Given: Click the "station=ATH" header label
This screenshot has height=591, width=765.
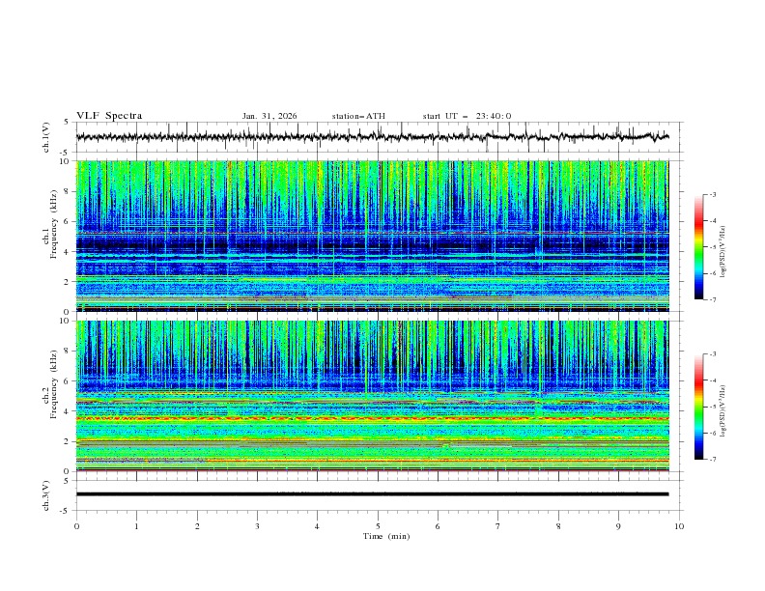Looking at the screenshot, I should (358, 116).
